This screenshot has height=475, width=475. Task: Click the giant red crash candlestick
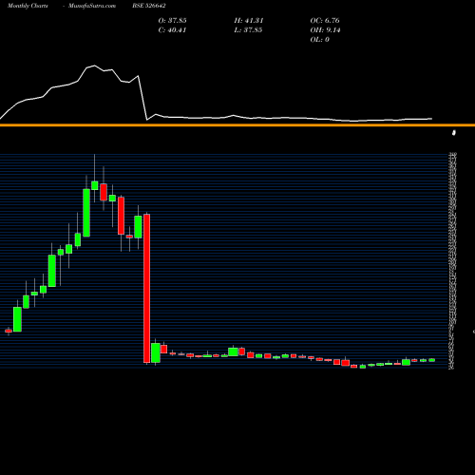[x=147, y=288]
